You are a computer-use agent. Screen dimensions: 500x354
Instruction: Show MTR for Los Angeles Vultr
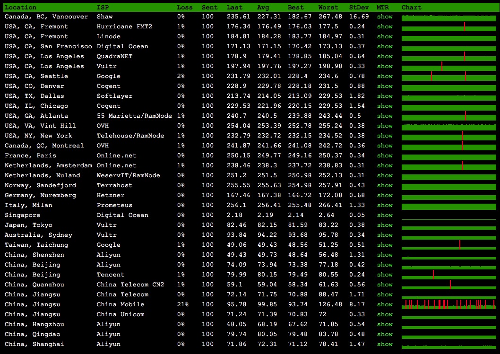[x=385, y=66]
